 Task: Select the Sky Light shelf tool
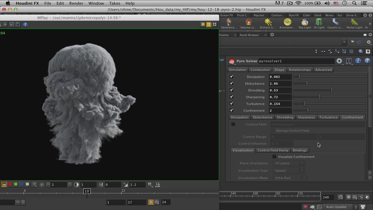305,24
